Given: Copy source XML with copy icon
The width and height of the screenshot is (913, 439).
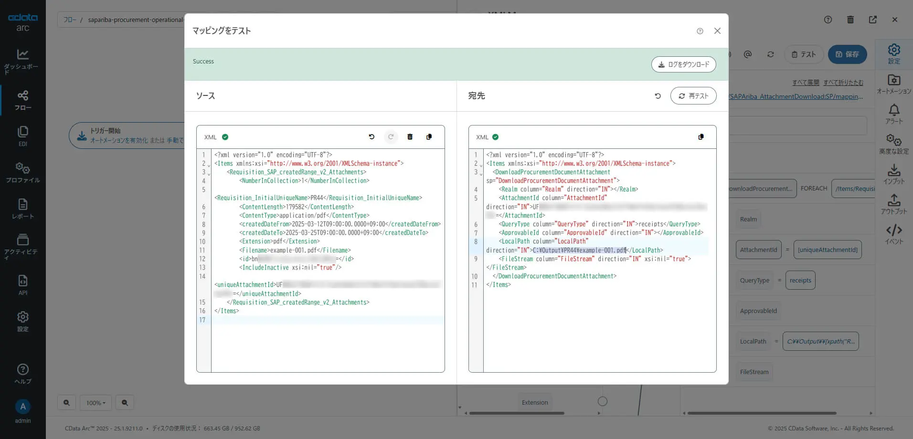Looking at the screenshot, I should 429,137.
